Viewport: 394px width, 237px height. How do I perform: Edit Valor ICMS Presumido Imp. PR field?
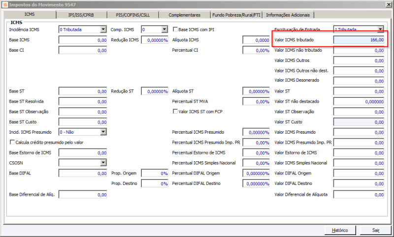point(359,143)
